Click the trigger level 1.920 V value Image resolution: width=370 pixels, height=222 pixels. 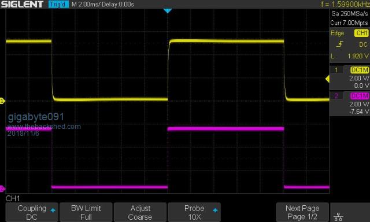click(x=358, y=56)
